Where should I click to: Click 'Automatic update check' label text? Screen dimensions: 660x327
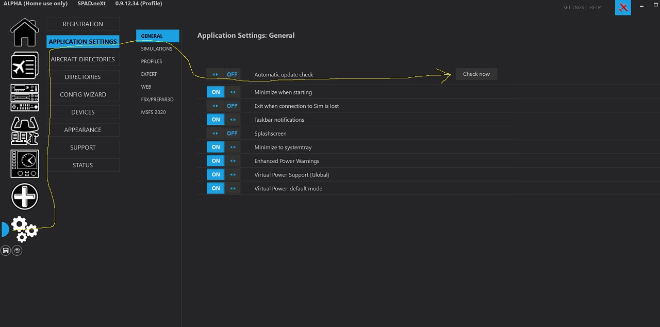pyautogui.click(x=284, y=75)
